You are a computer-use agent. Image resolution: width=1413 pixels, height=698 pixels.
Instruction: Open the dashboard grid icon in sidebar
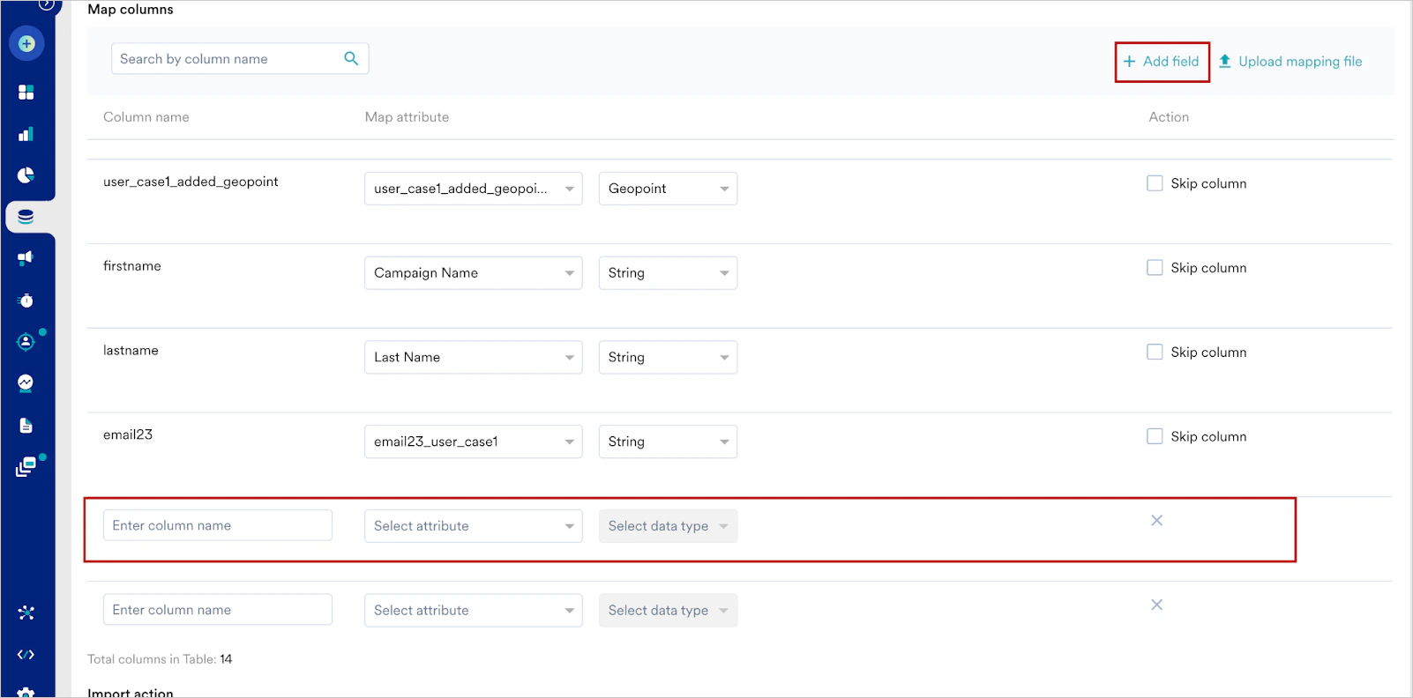[x=26, y=93]
